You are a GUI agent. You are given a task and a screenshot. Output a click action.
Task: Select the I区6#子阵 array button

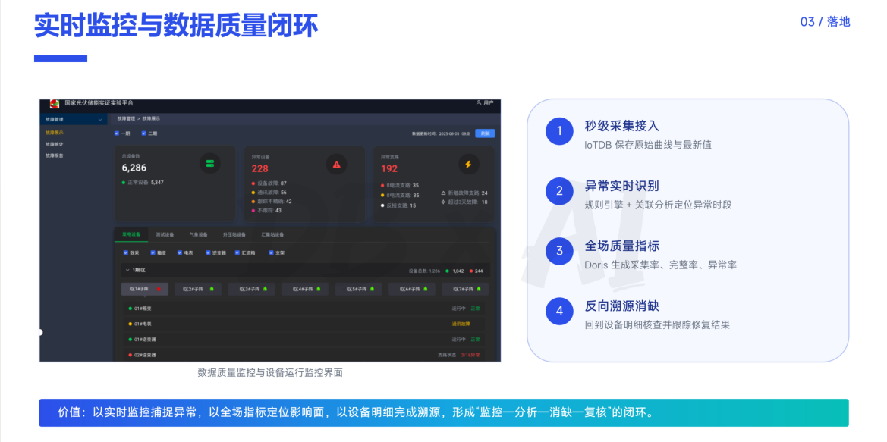pos(412,290)
